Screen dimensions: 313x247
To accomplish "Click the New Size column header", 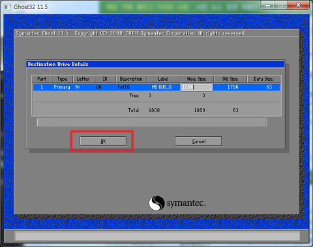I will pyautogui.click(x=196, y=79).
